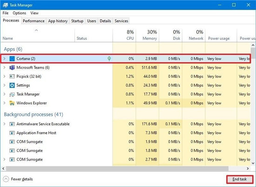This screenshot has width=256, height=187.
Task: Select the Microsoft Teams memory value 511.6 MB
Action: click(x=149, y=68)
